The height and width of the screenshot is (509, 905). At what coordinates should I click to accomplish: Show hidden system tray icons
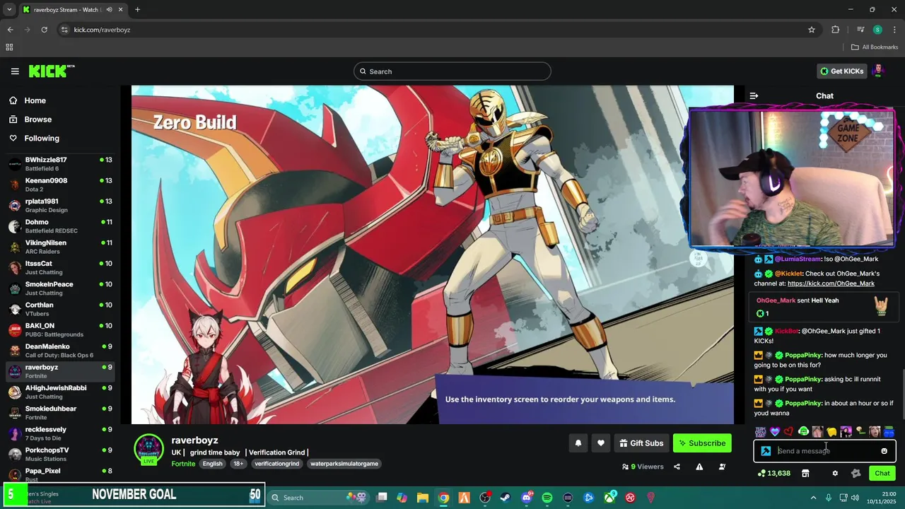[x=813, y=498]
